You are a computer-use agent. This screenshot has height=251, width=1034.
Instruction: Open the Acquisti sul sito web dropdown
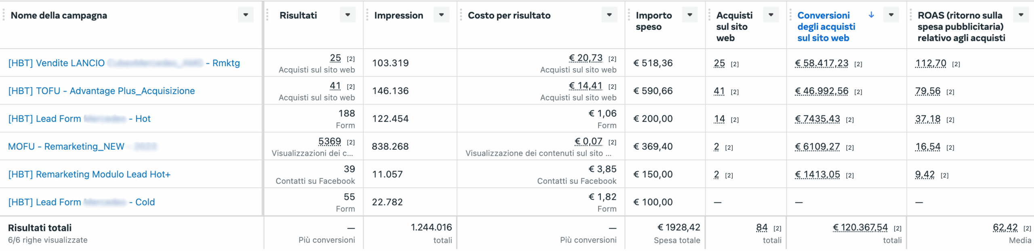pos(771,15)
